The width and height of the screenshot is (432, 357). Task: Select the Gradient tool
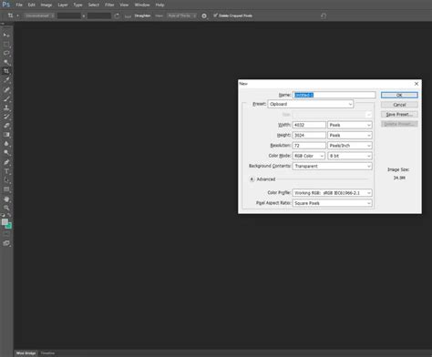6,135
